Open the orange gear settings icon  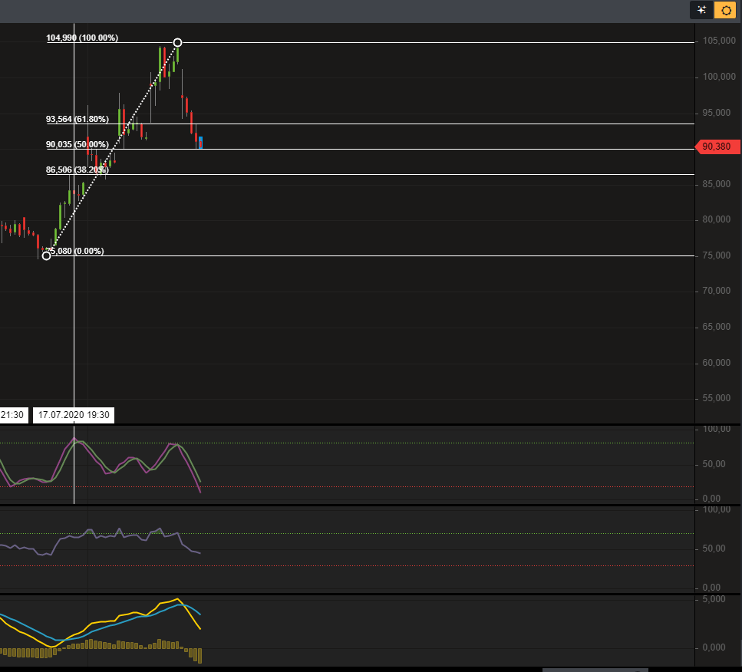click(725, 10)
